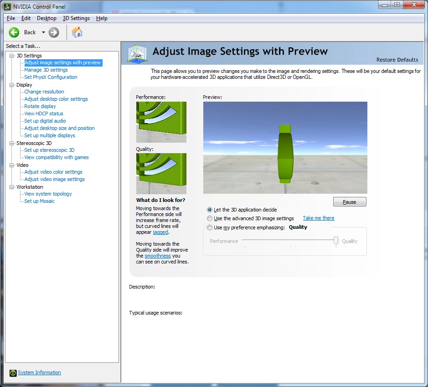Click the smoothness help link
The image size is (428, 387).
click(x=158, y=256)
